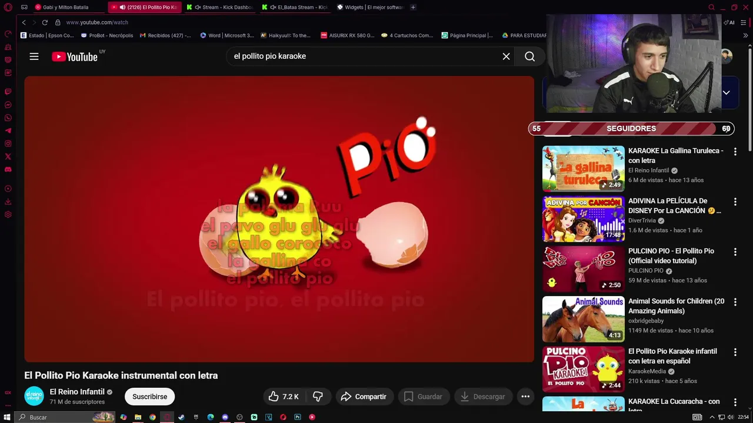The height and width of the screenshot is (423, 753).
Task: Select the El Pollito Pio Ka... browser tab
Action: point(145,7)
